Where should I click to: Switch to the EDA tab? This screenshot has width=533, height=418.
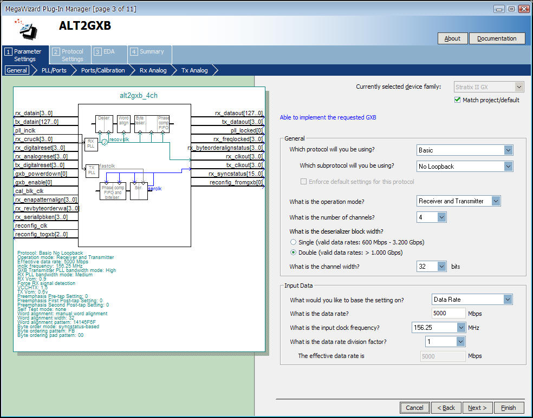click(109, 55)
